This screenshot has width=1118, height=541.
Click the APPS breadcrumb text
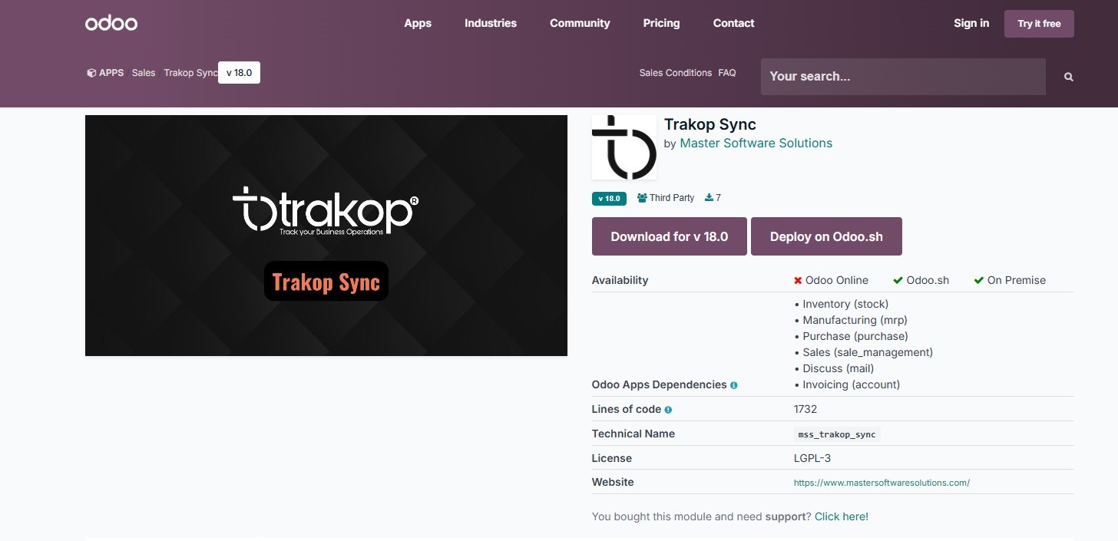tap(111, 73)
